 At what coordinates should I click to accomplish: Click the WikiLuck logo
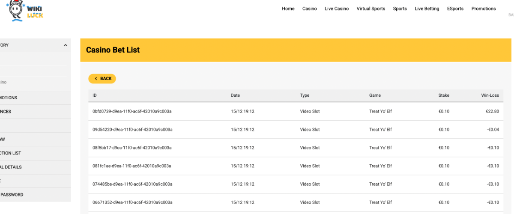[x=27, y=12]
